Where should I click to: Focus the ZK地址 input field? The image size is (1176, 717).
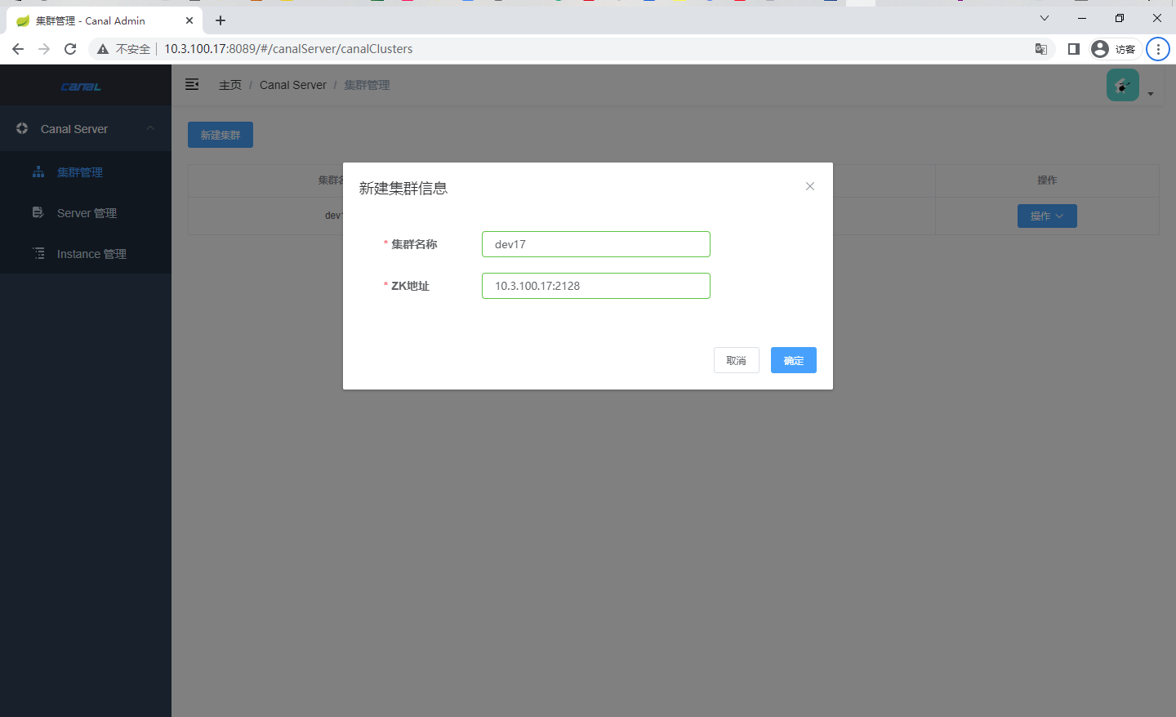coord(595,286)
